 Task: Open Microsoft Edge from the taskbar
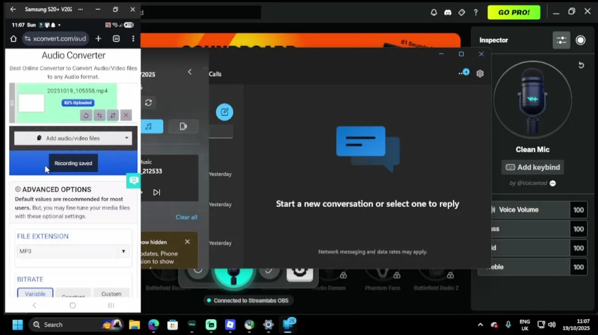(153, 325)
